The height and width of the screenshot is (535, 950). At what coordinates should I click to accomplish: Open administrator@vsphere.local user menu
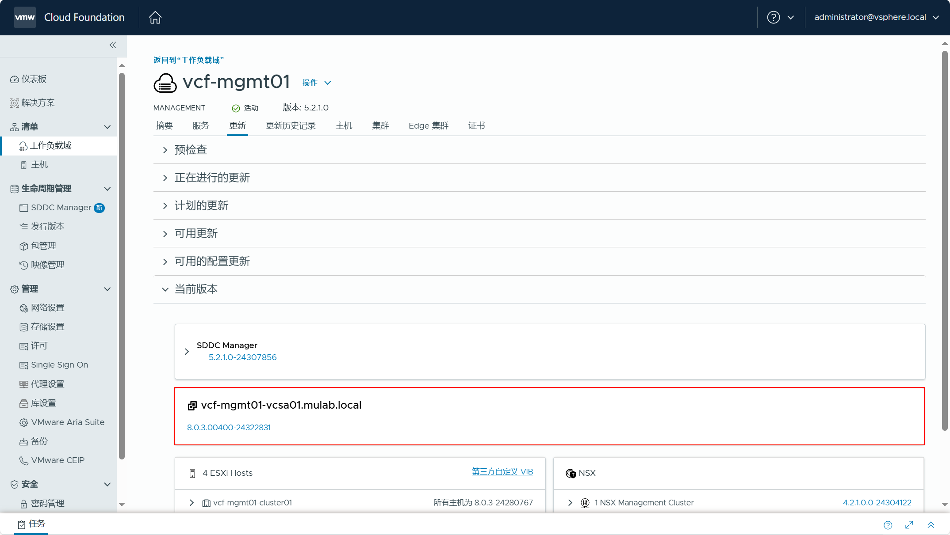[x=877, y=17]
